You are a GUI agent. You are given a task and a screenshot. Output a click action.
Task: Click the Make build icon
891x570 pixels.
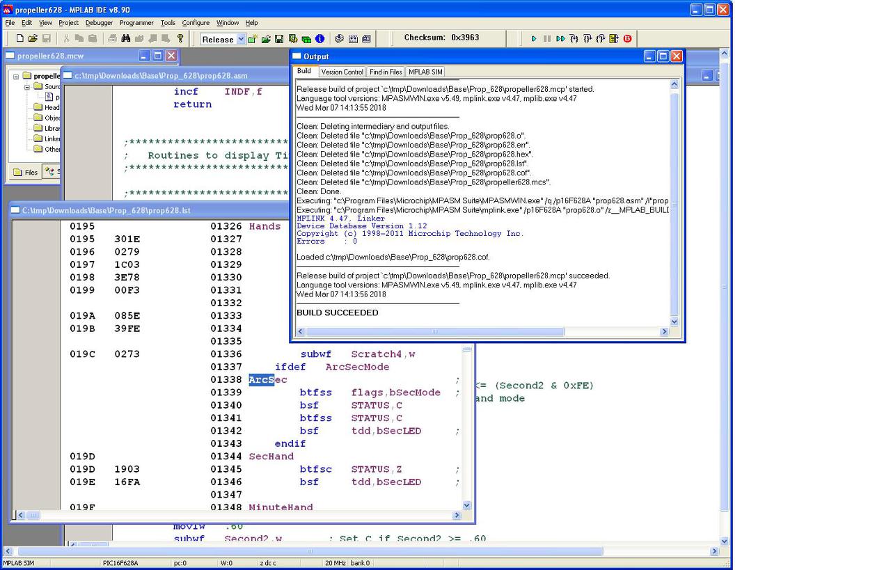(339, 39)
